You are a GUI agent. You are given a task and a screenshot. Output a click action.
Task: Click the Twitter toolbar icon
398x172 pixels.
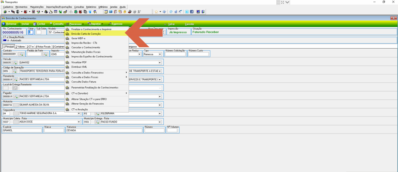tap(187, 12)
